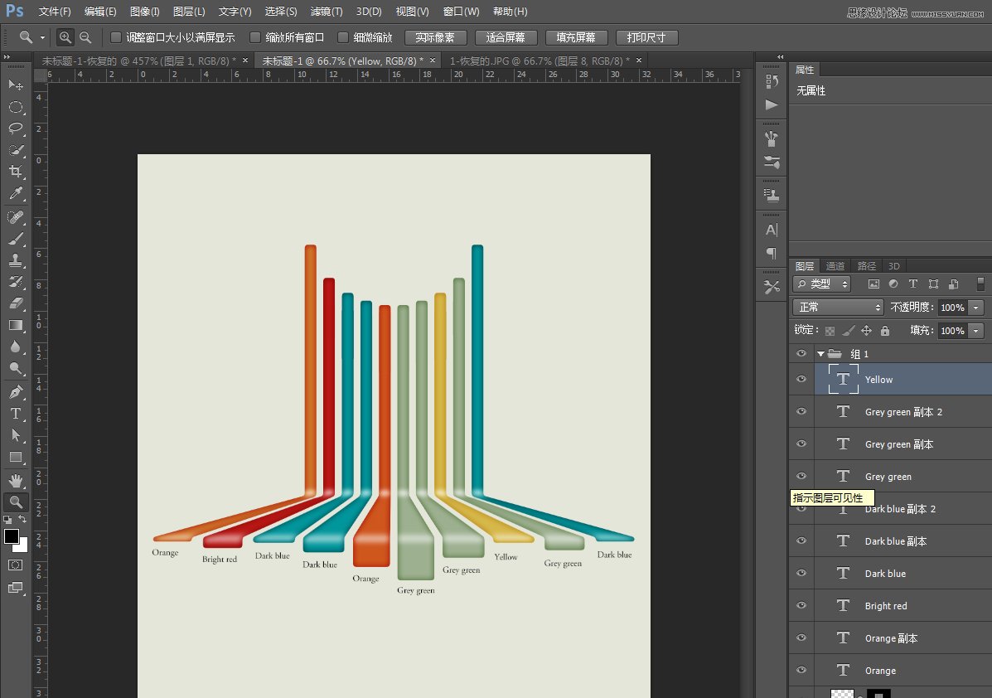Hide the Bright red layer

tap(801, 605)
